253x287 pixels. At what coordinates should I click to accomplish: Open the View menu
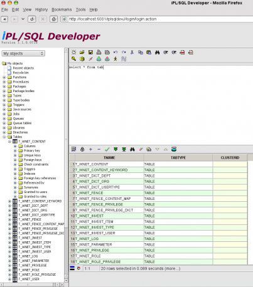pos(27,9)
